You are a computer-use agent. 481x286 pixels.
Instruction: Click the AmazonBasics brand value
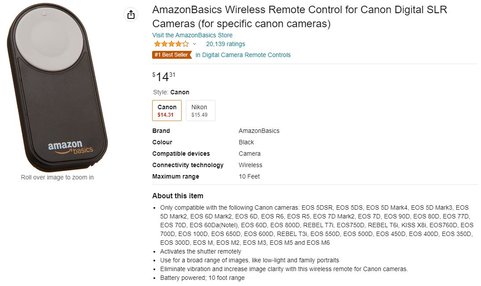point(259,131)
